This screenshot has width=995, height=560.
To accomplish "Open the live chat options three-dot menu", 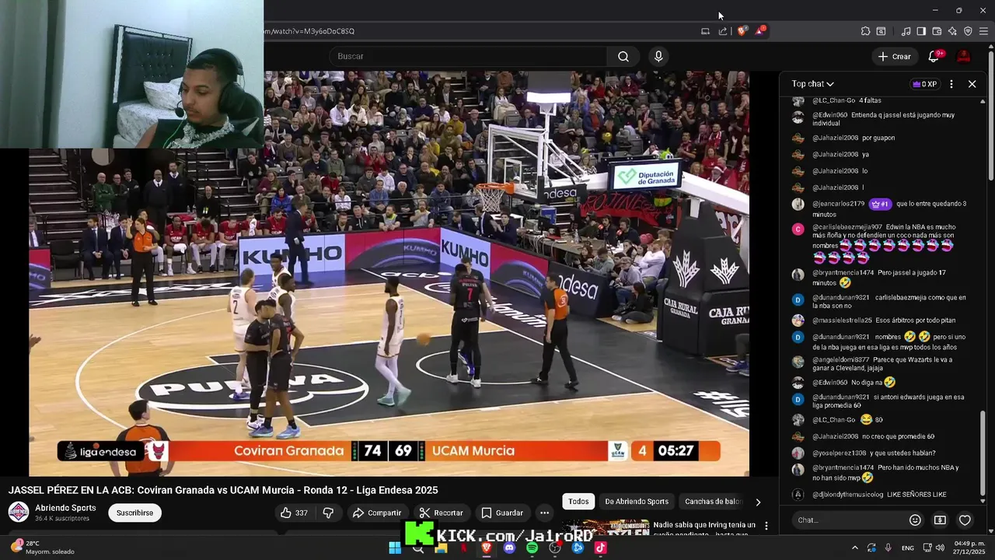I will click(x=951, y=84).
